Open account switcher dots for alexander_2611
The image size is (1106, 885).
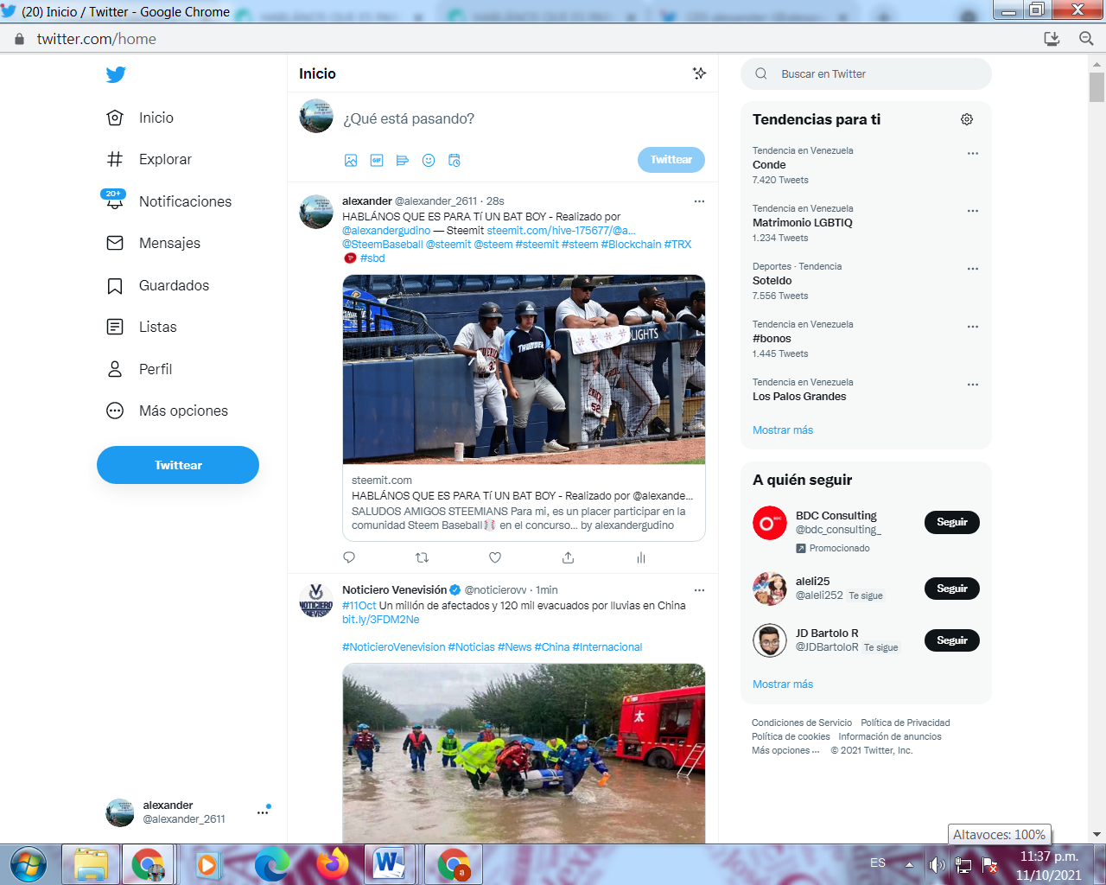coord(263,812)
